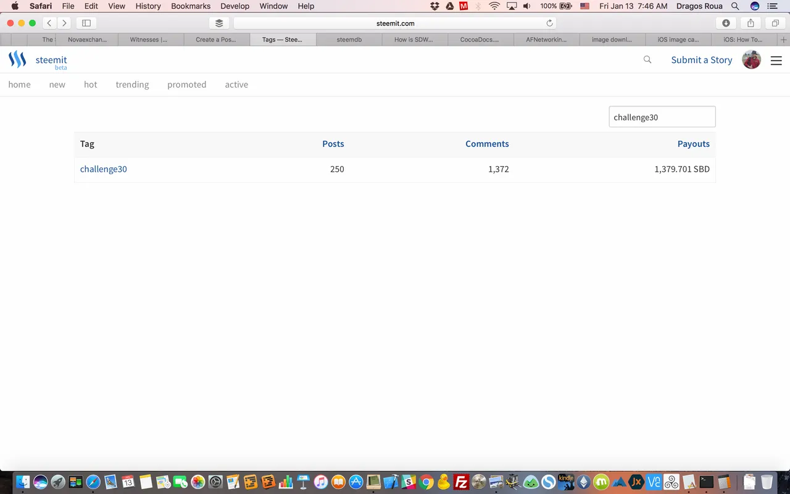The height and width of the screenshot is (494, 790).
Task: Open the Develop menu
Action: [x=235, y=6]
